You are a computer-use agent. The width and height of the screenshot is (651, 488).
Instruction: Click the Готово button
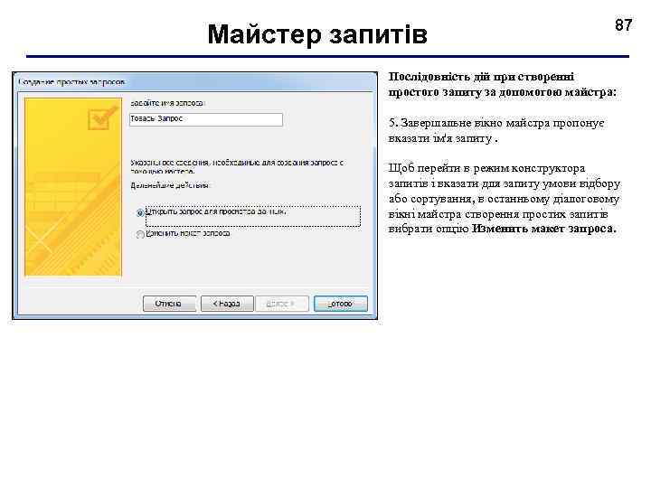pos(341,304)
